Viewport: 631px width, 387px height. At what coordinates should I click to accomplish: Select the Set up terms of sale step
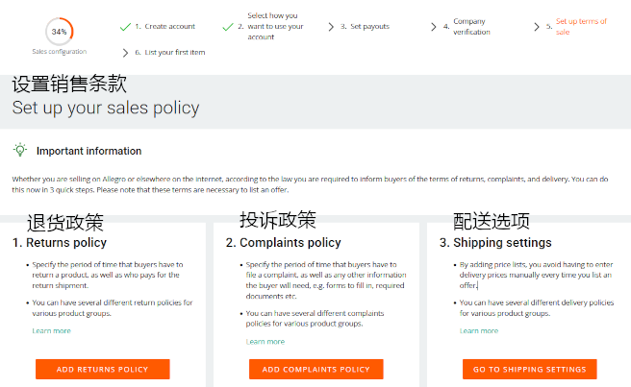[581, 27]
